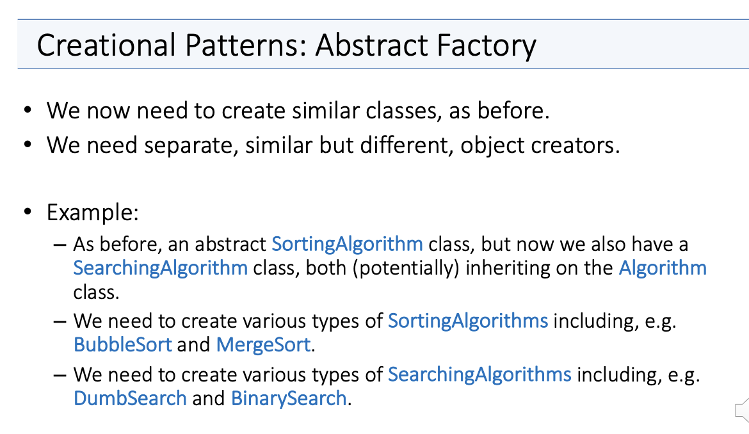Click the blue SortingAlgorithms plural term
The image size is (749, 434).
coord(468,321)
